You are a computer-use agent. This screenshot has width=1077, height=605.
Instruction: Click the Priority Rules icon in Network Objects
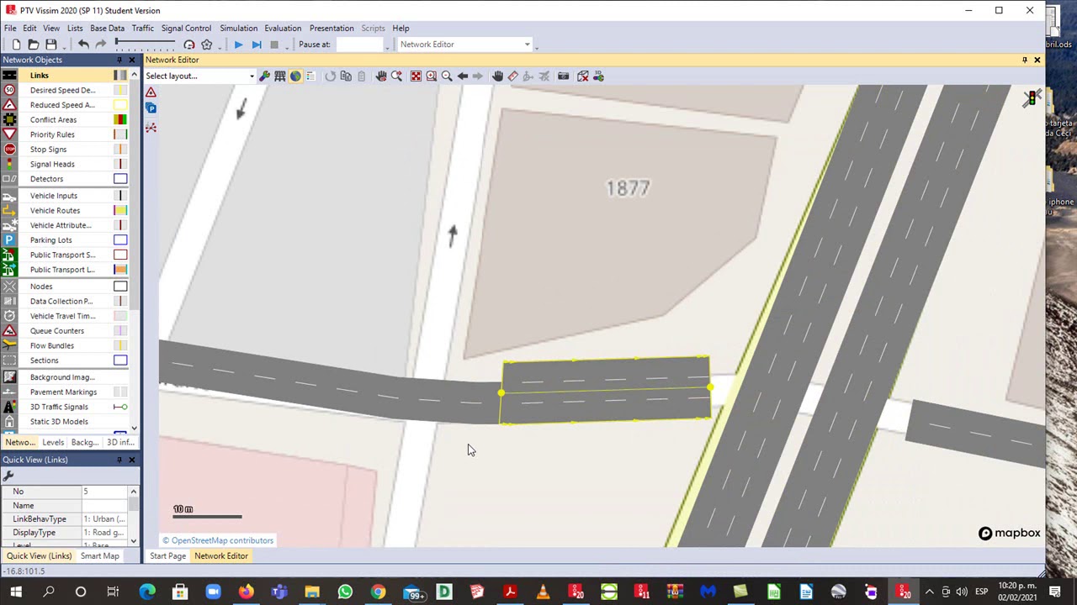[x=9, y=134]
